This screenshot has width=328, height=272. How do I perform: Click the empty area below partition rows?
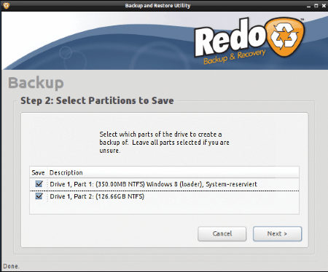tap(164, 208)
